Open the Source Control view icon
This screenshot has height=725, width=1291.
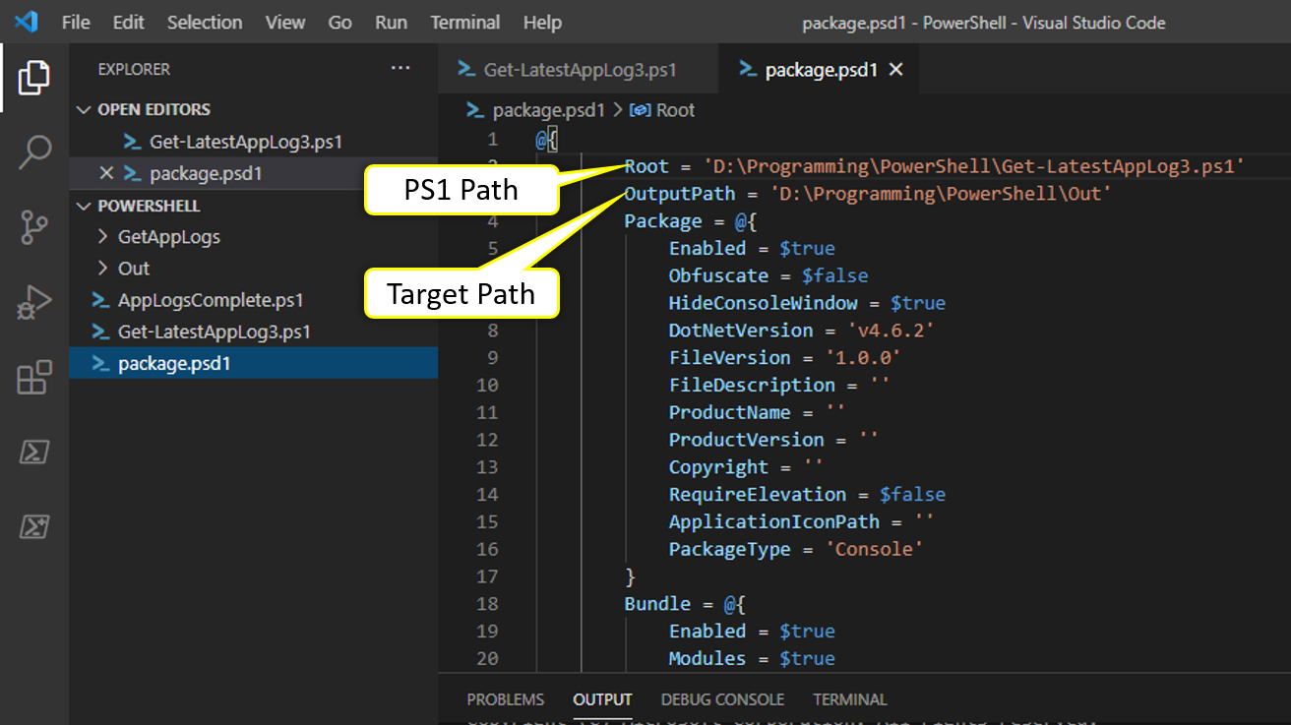[34, 227]
